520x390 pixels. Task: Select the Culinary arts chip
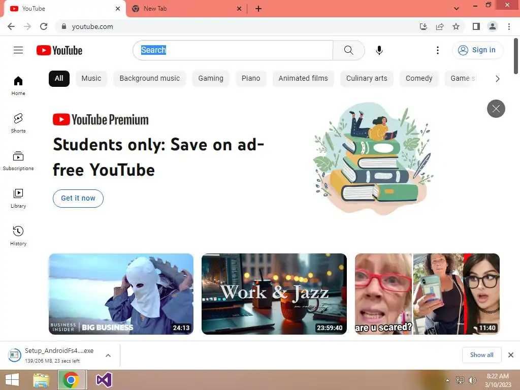click(367, 79)
